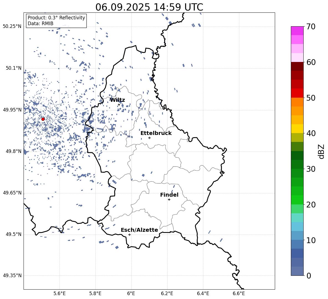Click the bright red colorbar segment above 50
Image resolution: width=328 pixels, height=299 pixels.
click(297, 93)
